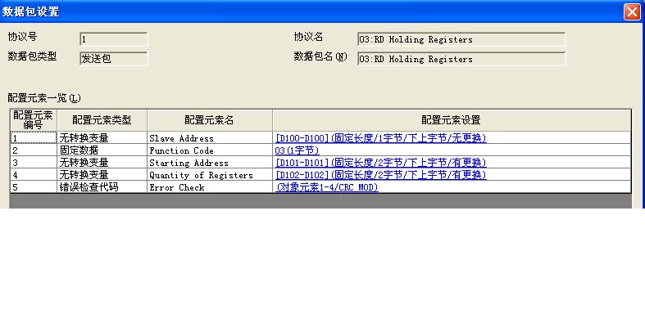Click the 协议名 text field
The height and width of the screenshot is (314, 645).
(x=461, y=39)
